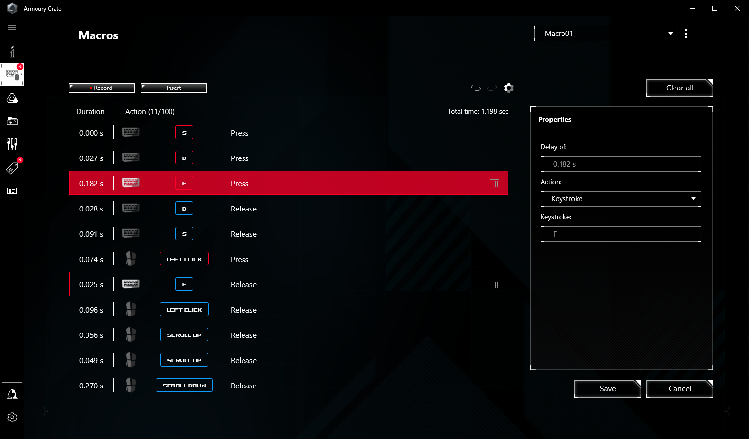Open the News sidebar icon
This screenshot has height=439, width=749.
[12, 191]
